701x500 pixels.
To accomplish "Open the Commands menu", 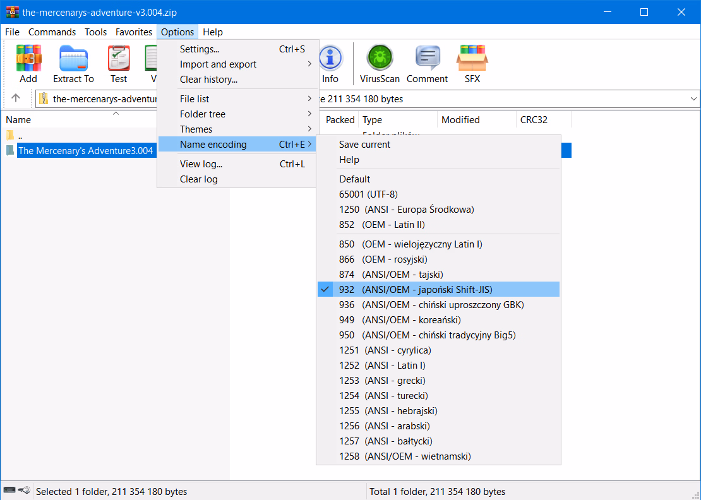I will [52, 32].
